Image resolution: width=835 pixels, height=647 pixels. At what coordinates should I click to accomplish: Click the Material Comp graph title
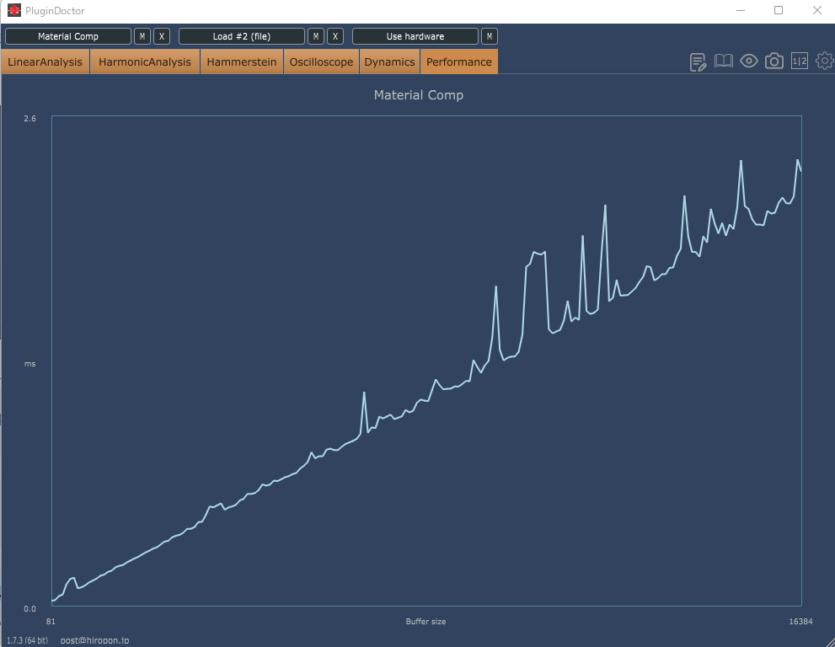[419, 95]
